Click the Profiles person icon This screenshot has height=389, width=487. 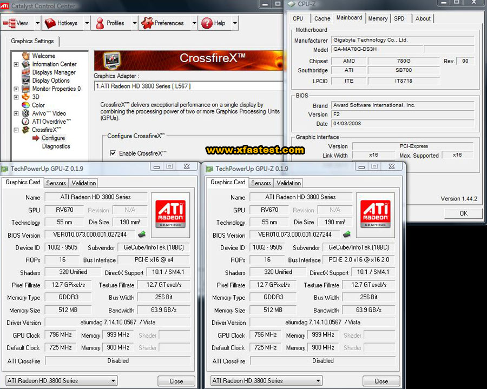click(100, 23)
